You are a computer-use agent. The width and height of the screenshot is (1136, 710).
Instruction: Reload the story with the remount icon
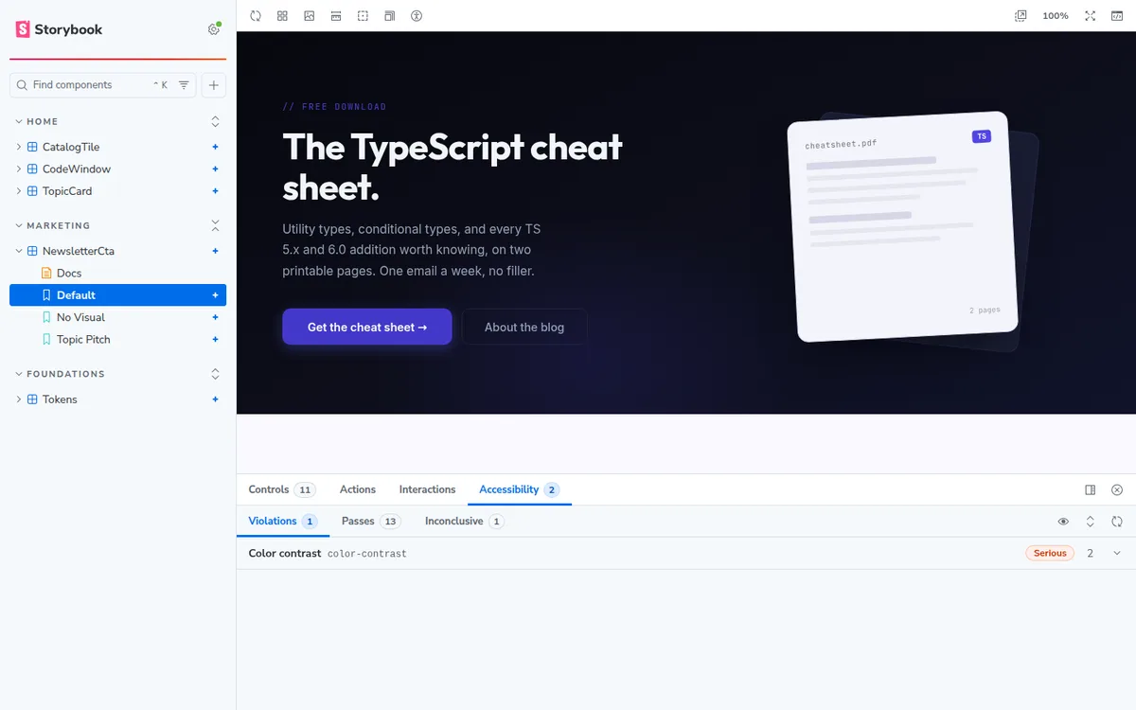coord(256,16)
